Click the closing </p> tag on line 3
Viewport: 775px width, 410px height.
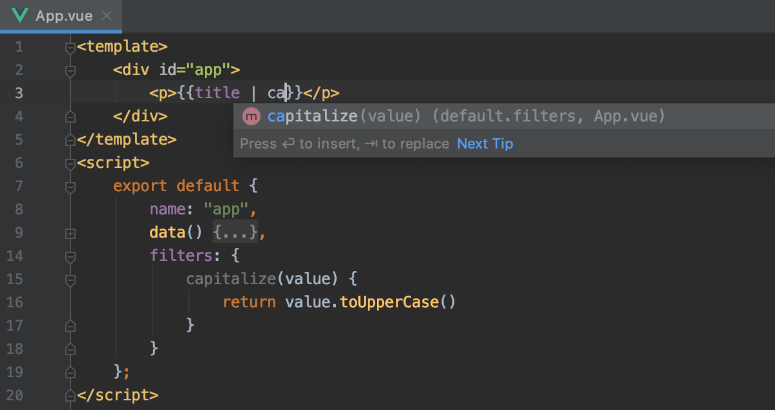321,93
